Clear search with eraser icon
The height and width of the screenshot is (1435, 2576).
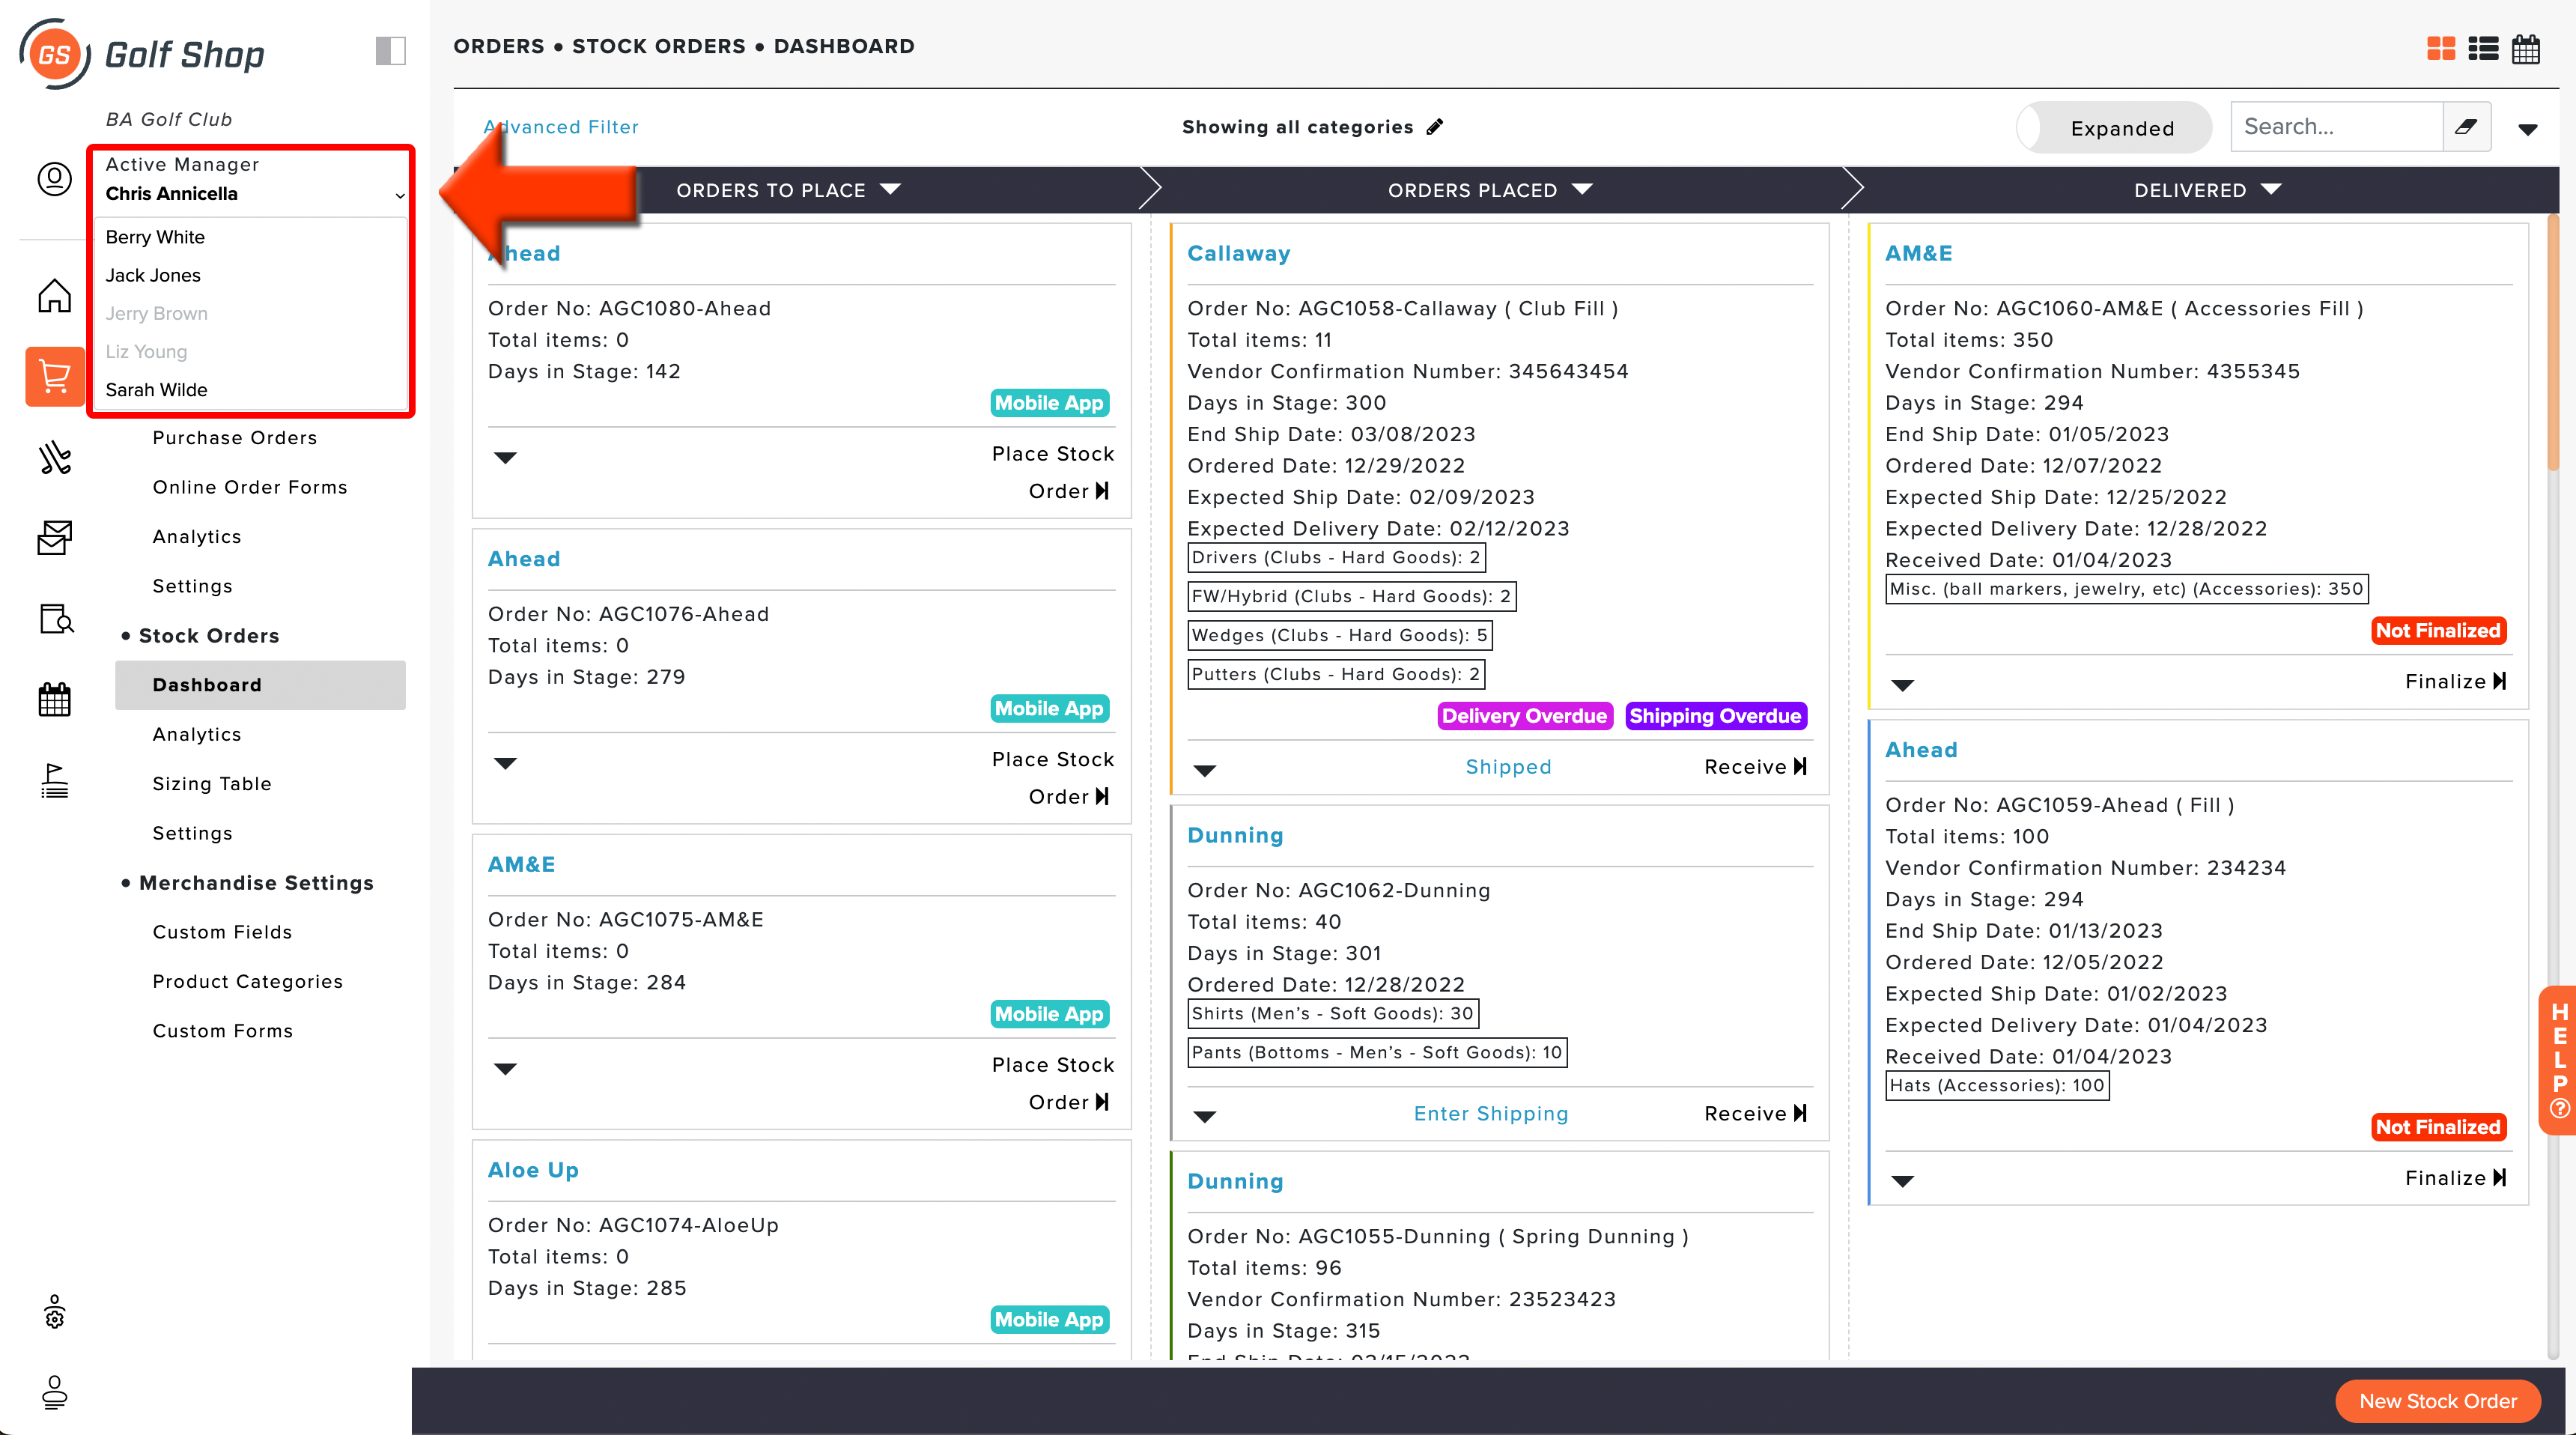(2466, 126)
